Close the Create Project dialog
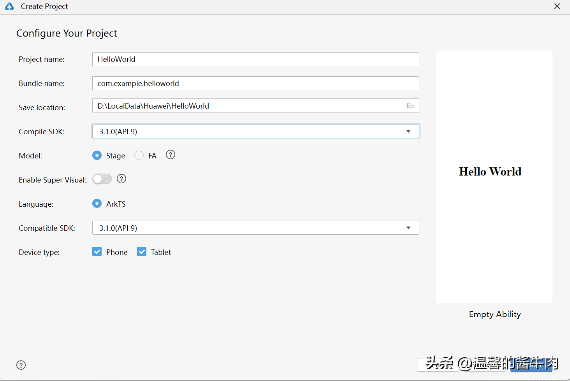570x381 pixels. (557, 7)
